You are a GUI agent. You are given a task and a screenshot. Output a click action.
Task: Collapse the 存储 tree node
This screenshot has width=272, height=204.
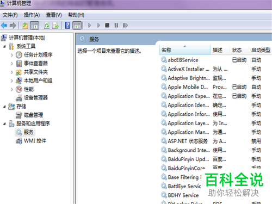[x=4, y=107]
